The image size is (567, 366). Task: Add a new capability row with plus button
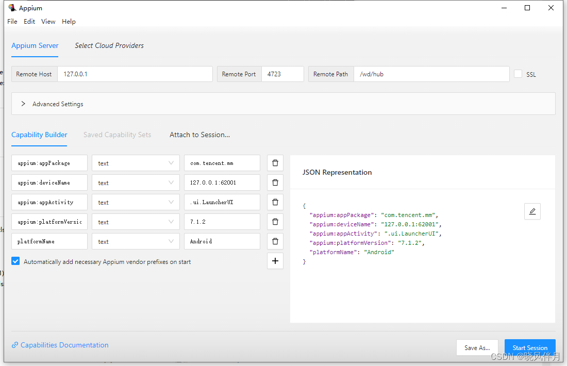[x=275, y=261]
